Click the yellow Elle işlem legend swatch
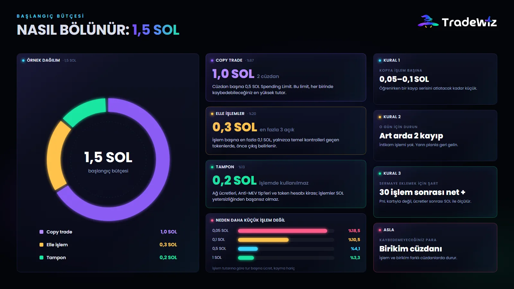The height and width of the screenshot is (289, 514). [x=41, y=245]
